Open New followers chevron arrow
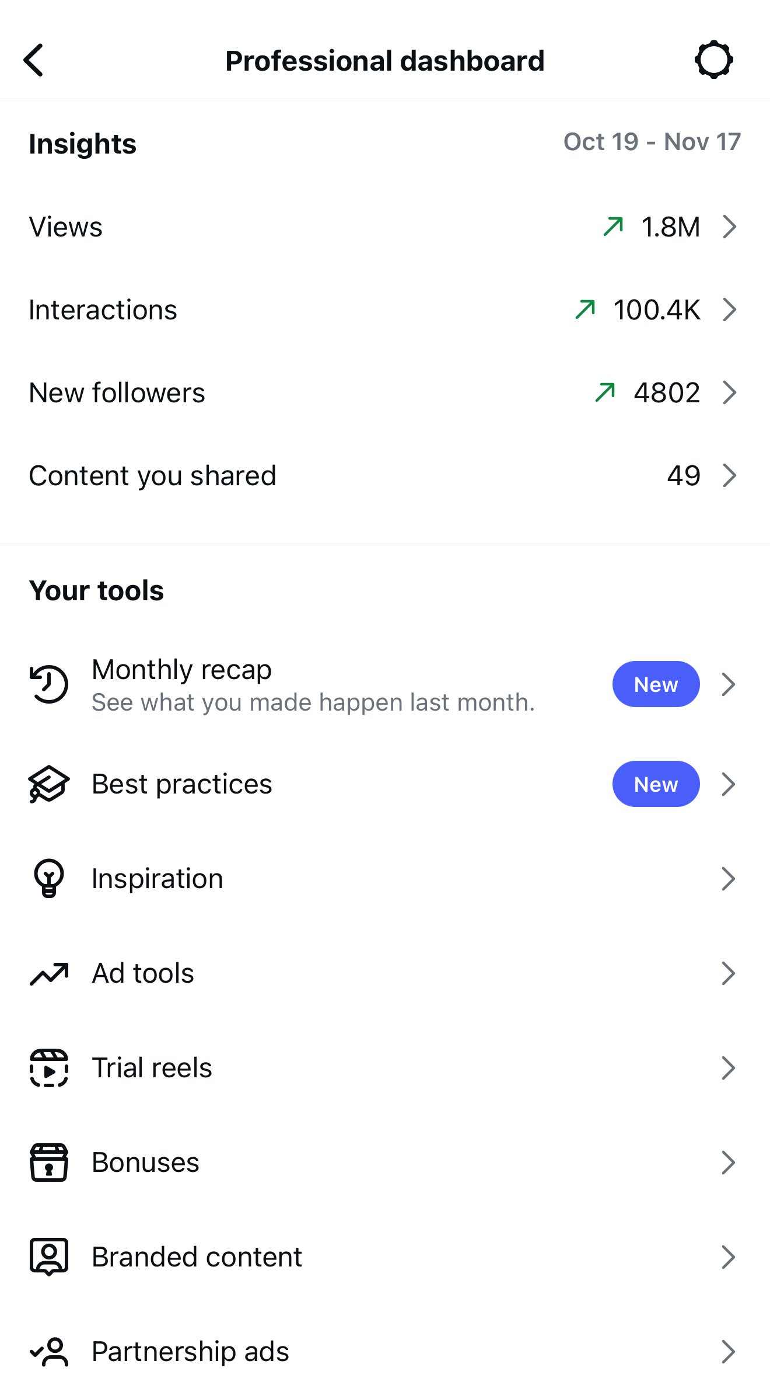This screenshot has height=1385, width=770. (x=729, y=392)
